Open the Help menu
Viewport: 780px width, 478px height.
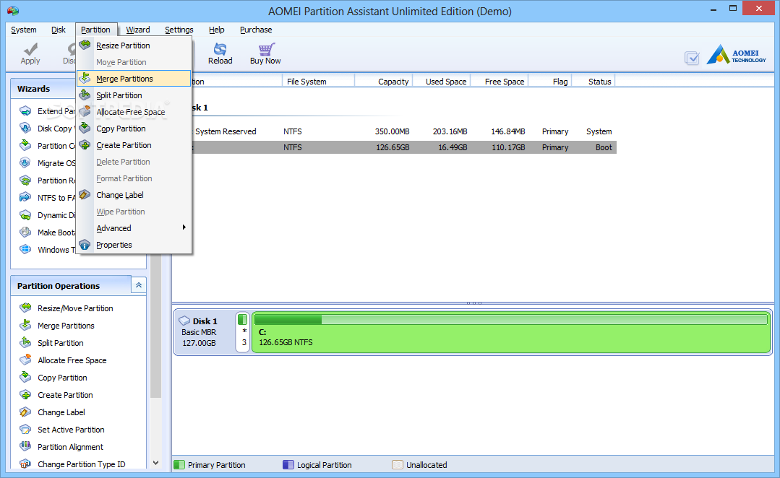point(216,30)
